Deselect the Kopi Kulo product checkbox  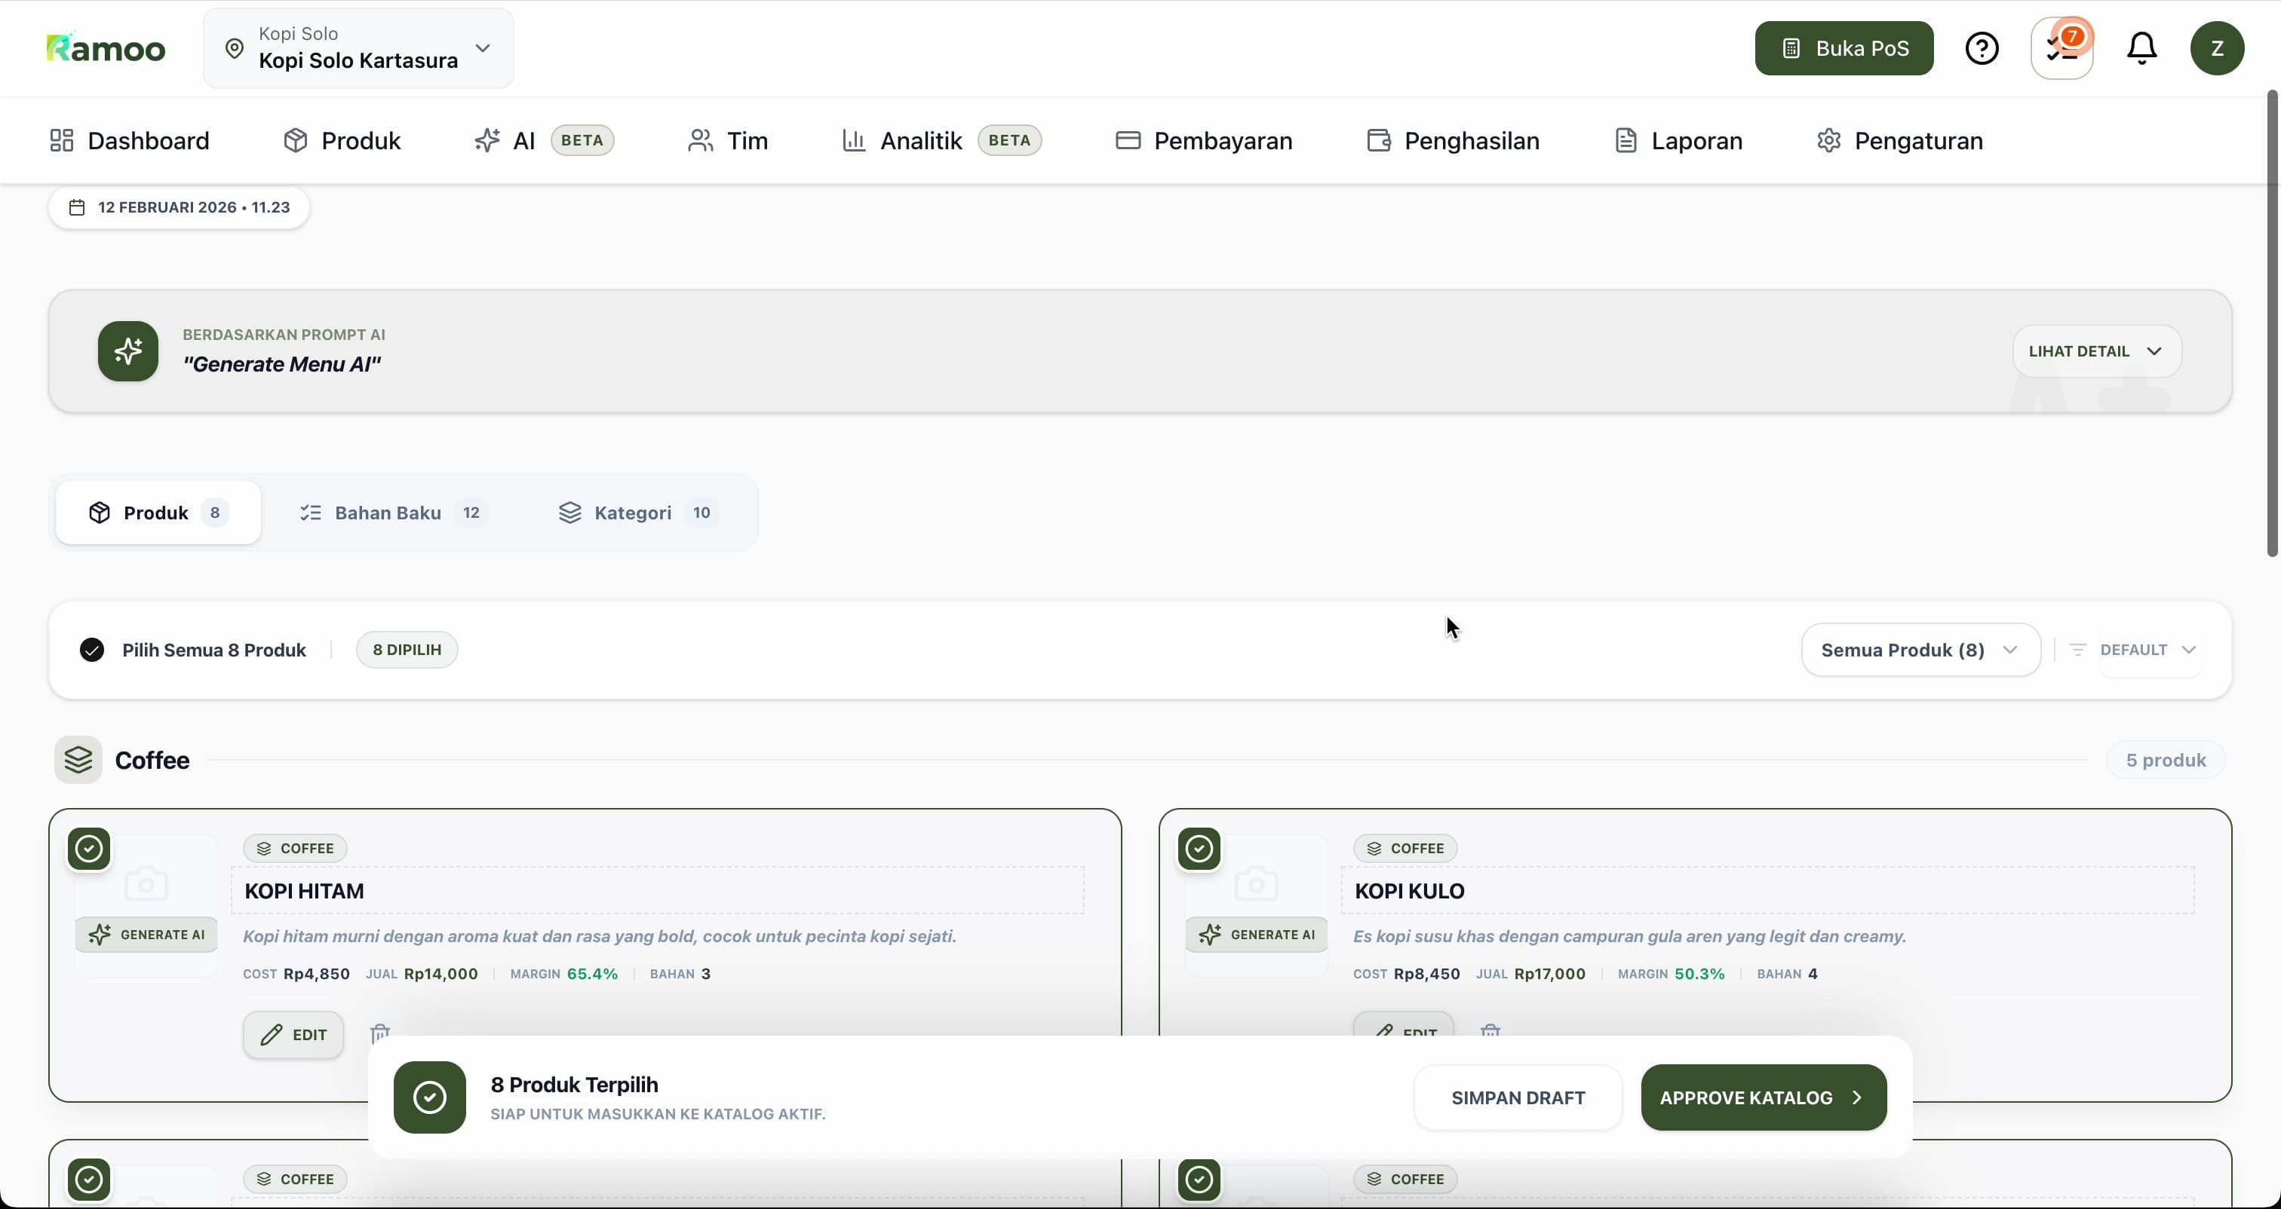pos(1199,849)
